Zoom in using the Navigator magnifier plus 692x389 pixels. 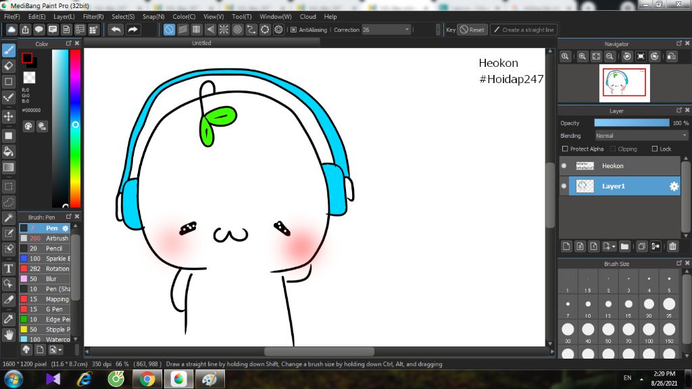[x=582, y=57]
